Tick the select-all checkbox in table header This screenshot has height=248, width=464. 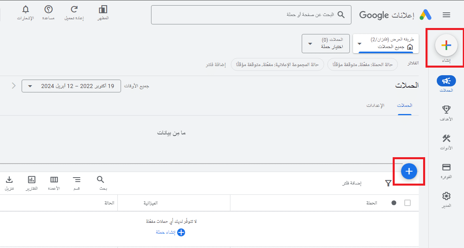click(408, 203)
